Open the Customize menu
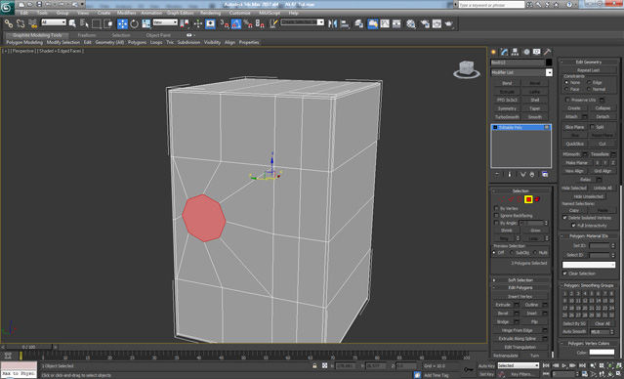This screenshot has height=379, width=624. (x=240, y=13)
